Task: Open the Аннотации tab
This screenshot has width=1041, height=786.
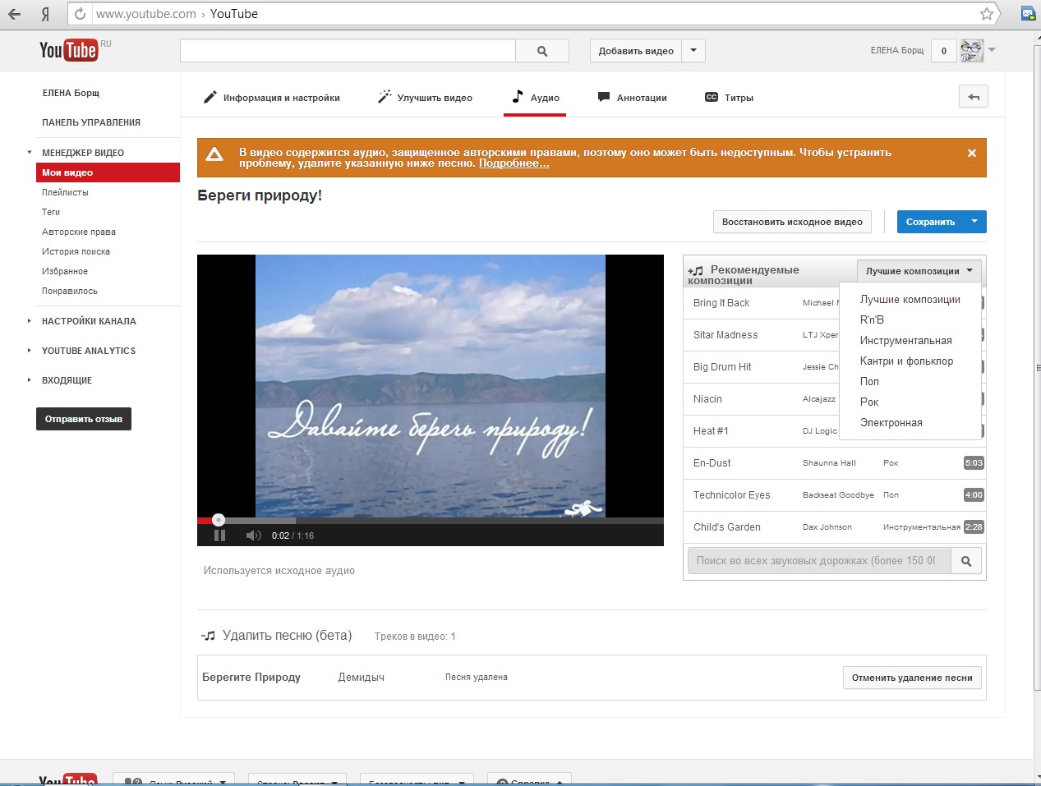Action: click(632, 98)
